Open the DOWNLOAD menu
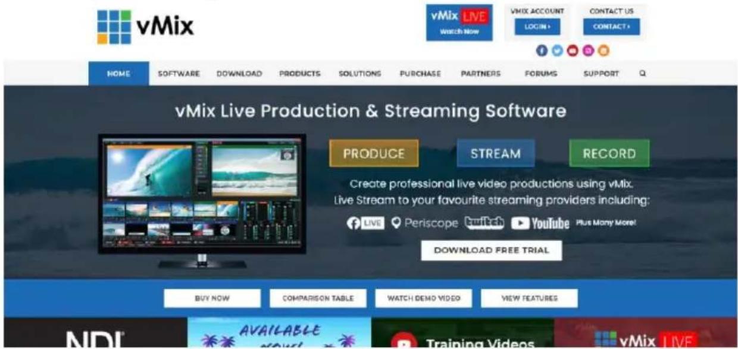738x349 pixels. (239, 74)
